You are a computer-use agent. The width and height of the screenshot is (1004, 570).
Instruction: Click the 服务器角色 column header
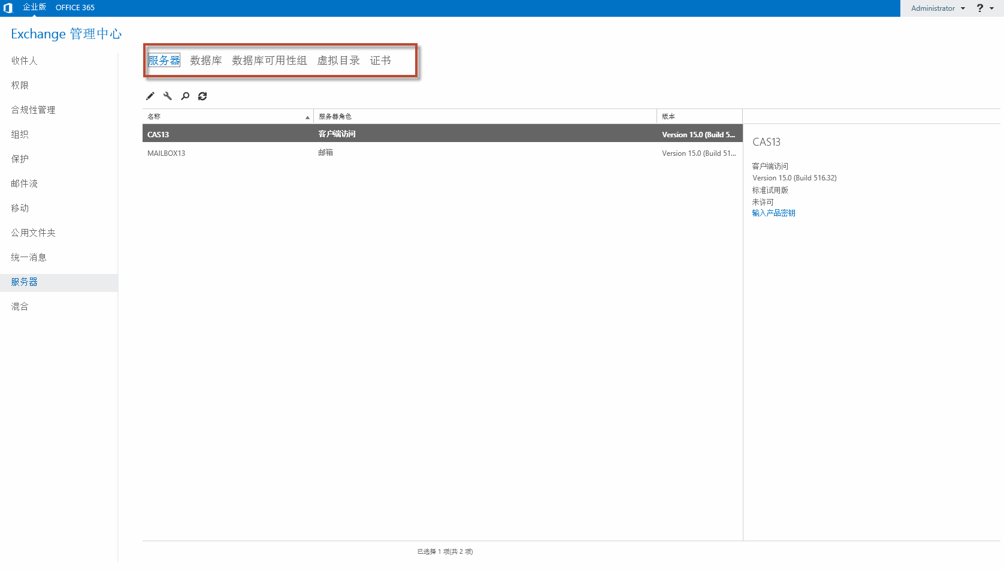point(485,116)
